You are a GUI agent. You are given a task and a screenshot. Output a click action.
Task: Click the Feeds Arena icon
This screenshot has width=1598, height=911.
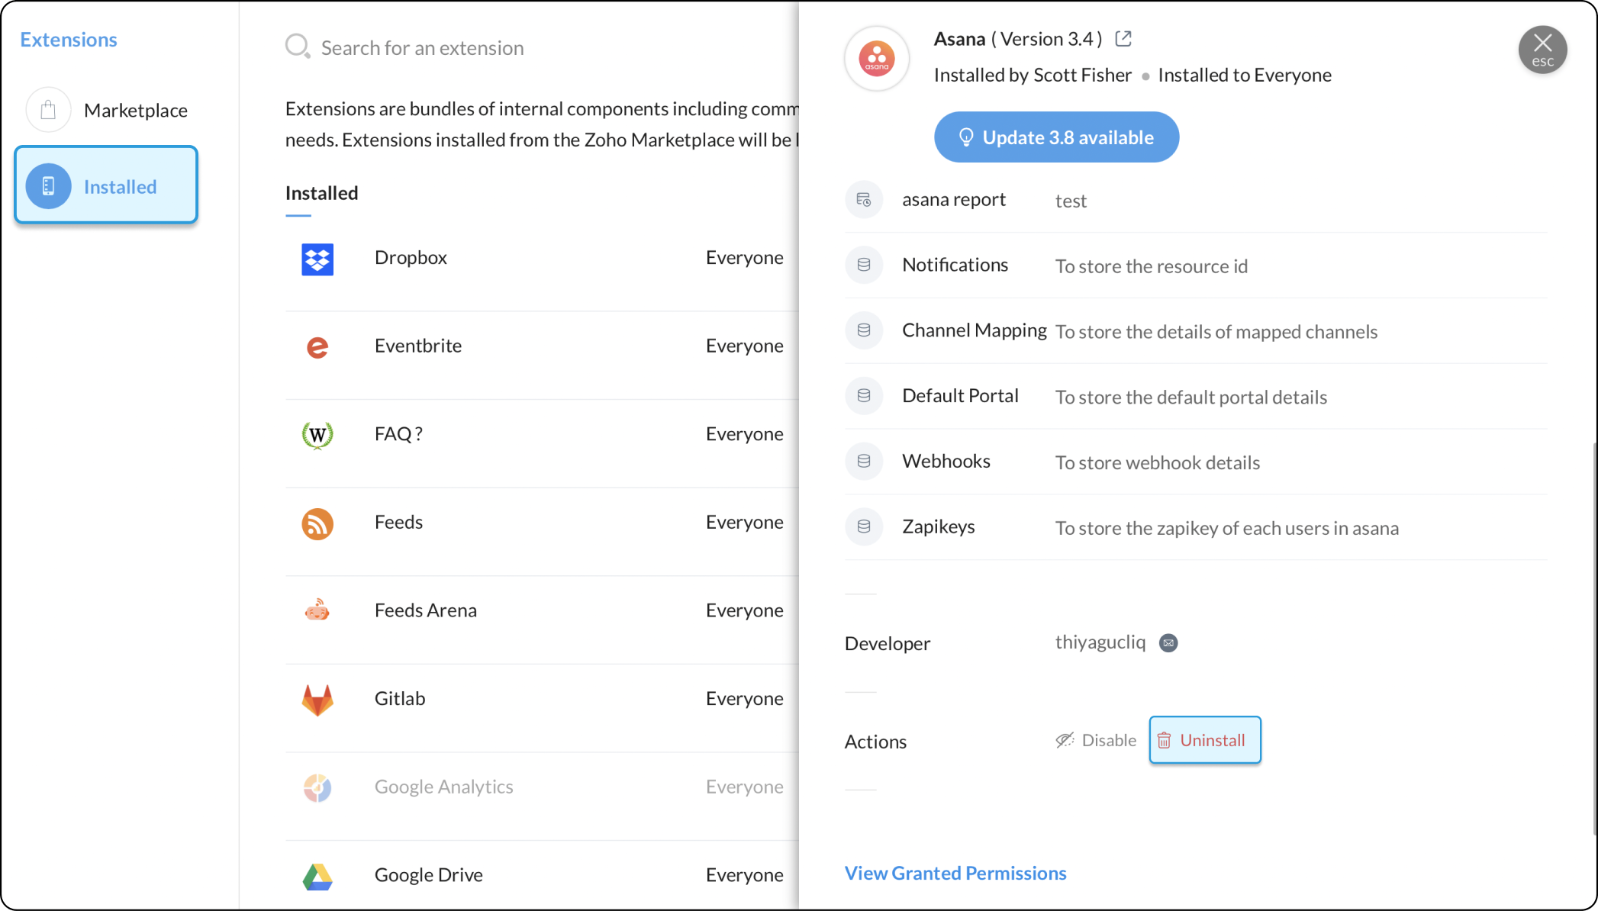click(317, 611)
